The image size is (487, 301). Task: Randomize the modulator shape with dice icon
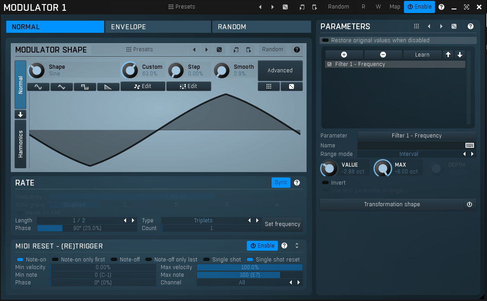click(219, 49)
